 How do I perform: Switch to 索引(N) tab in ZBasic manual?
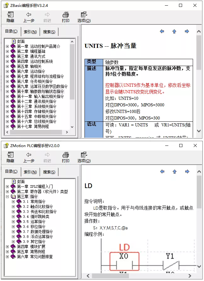coord(30,32)
